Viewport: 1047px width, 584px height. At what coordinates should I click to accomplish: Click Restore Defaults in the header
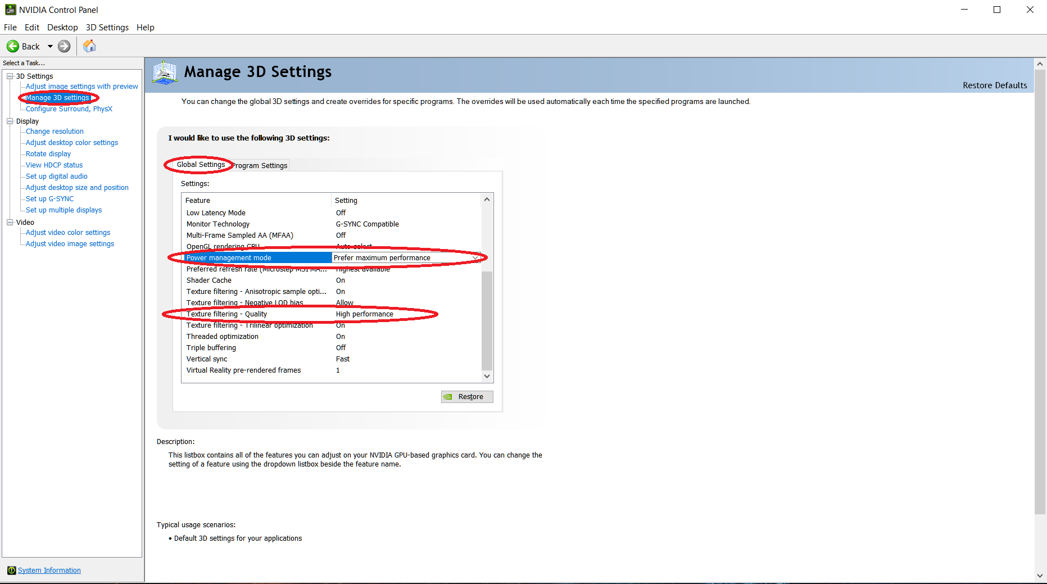tap(995, 85)
